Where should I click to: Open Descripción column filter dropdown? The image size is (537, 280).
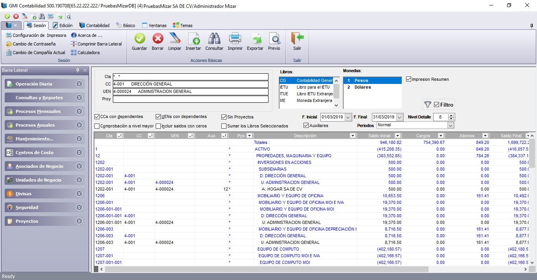(x=352, y=136)
